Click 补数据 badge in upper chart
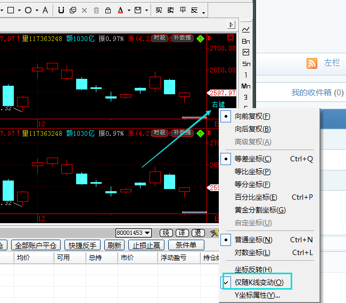This screenshot has width=346, height=303. [182, 38]
